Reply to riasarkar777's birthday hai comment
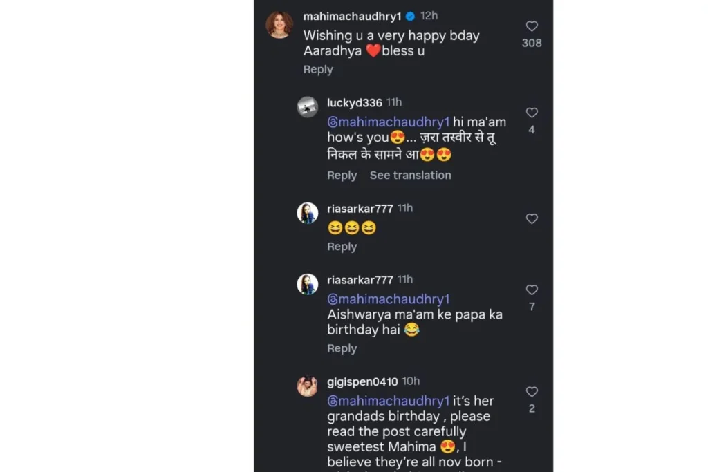 point(342,348)
